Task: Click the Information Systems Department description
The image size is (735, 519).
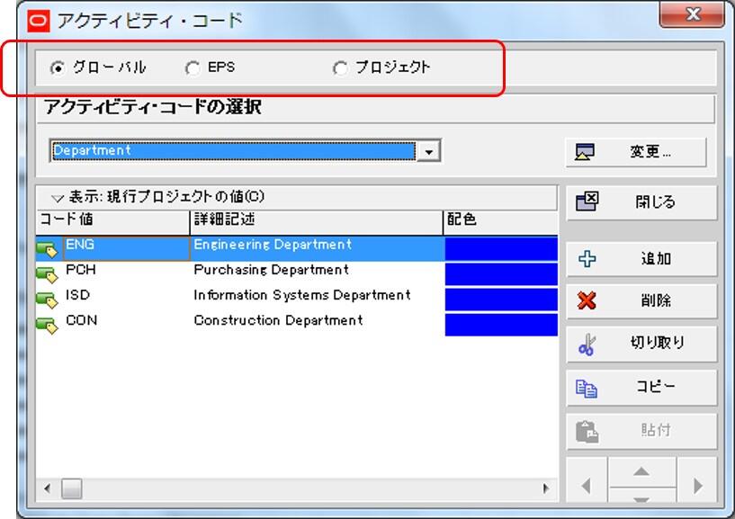Action: click(302, 295)
